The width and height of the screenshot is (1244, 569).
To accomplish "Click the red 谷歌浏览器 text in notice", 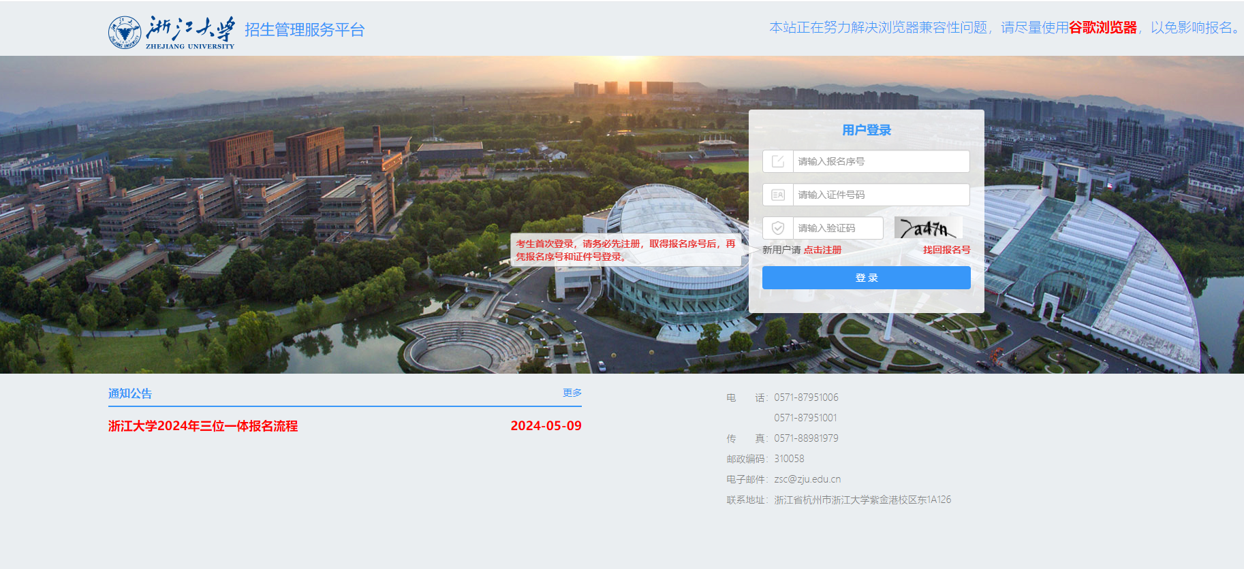I will coord(1102,28).
